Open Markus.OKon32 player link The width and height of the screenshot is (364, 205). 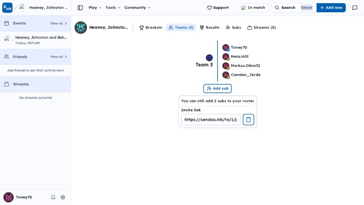[245, 66]
